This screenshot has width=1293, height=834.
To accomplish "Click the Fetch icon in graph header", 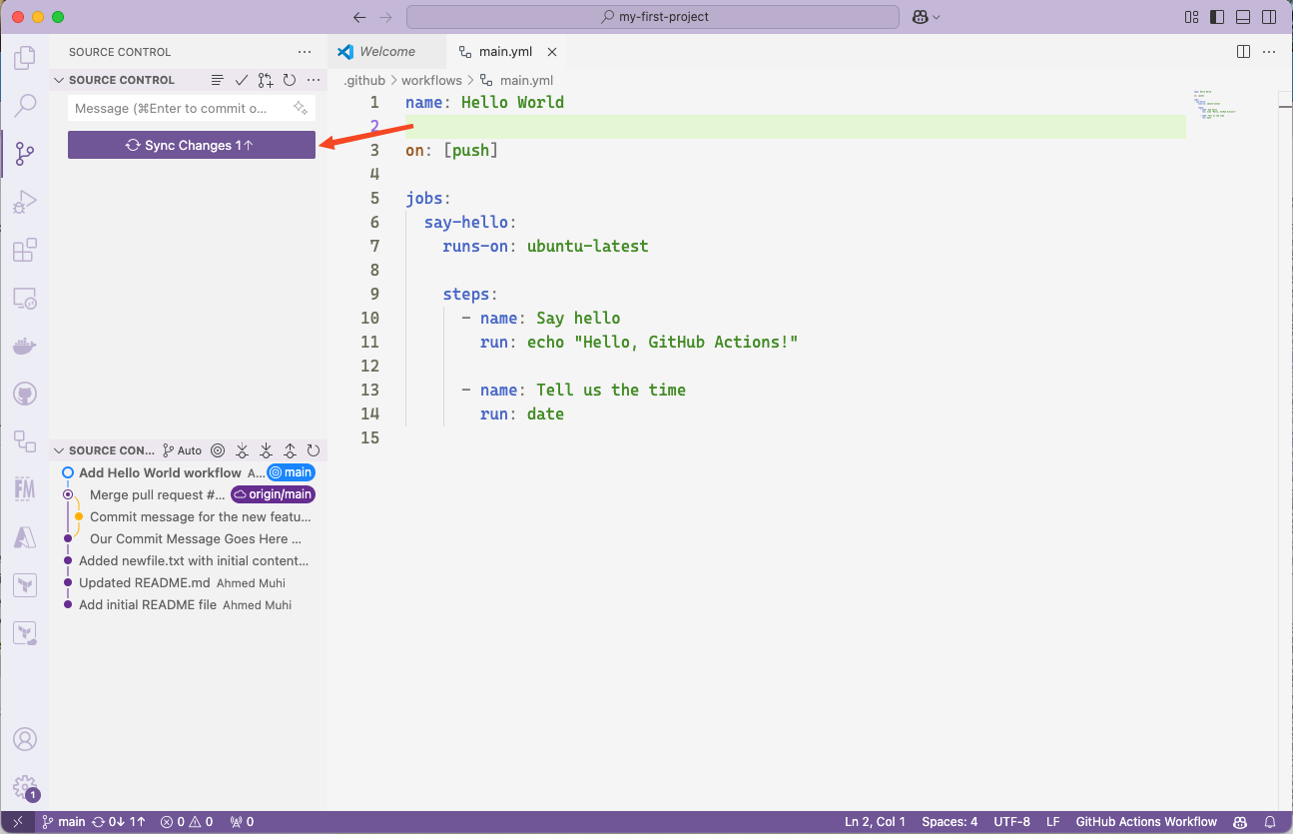I will coord(242,450).
